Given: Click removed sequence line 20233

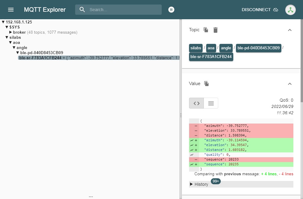Looking at the screenshot, I should (x=241, y=160).
